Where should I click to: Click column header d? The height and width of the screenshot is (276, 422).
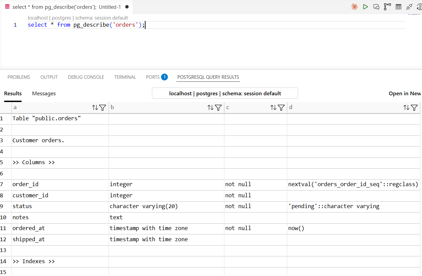[353, 108]
